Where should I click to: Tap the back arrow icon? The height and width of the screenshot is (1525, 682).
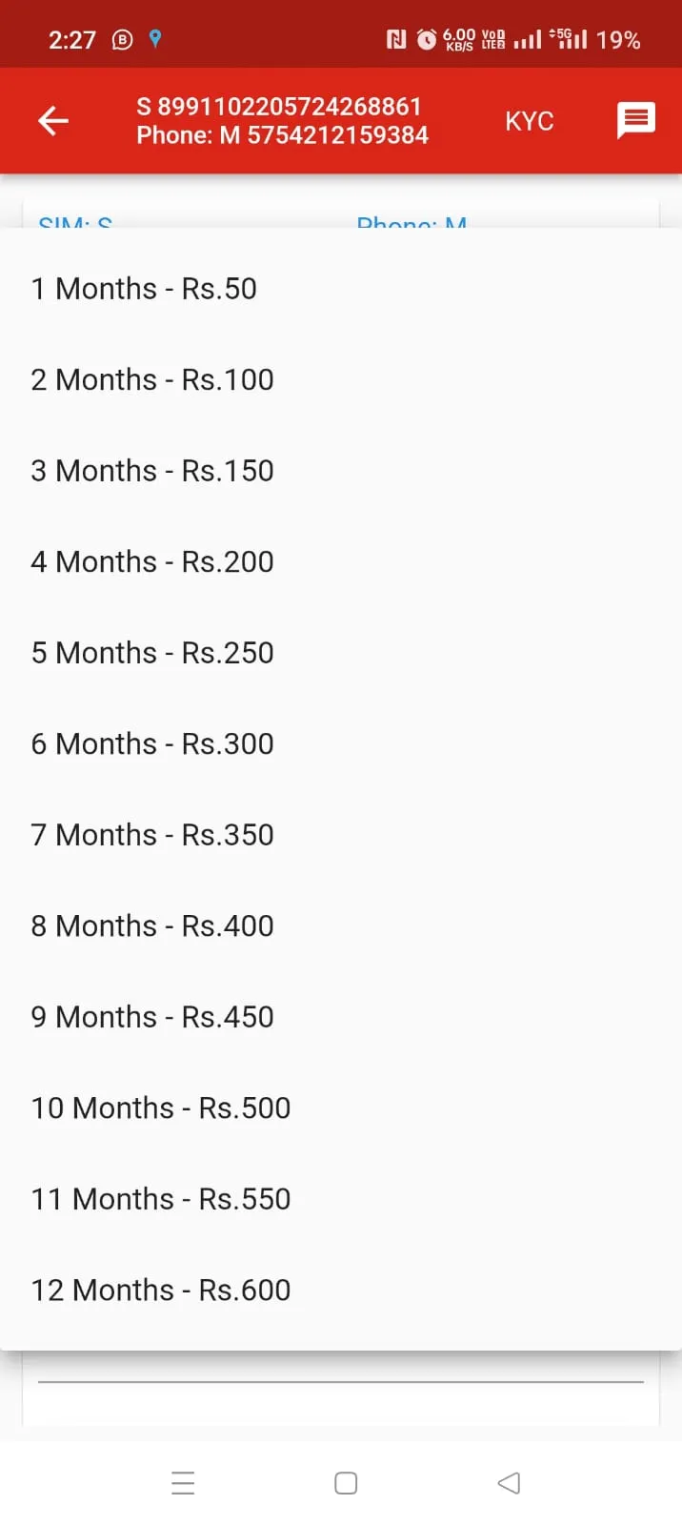53,121
